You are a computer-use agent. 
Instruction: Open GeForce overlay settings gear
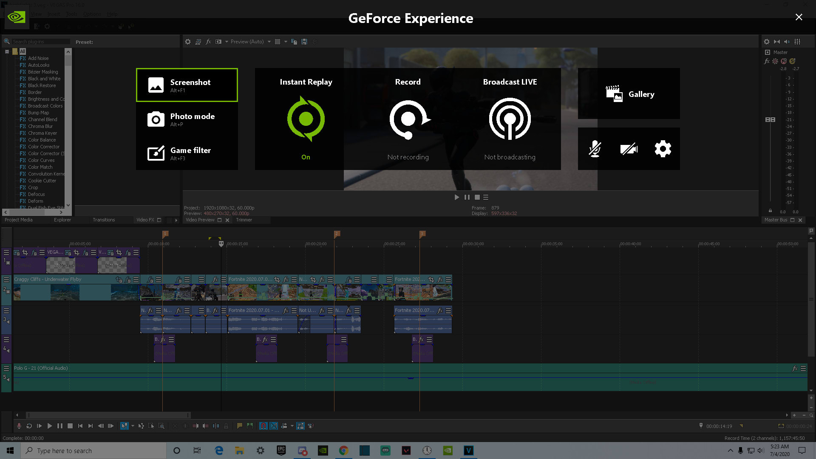coord(663,149)
